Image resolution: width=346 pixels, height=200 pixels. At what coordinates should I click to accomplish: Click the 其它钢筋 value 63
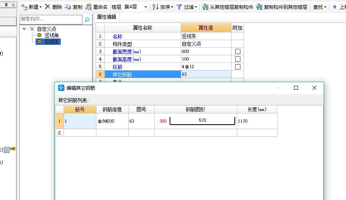click(206, 74)
